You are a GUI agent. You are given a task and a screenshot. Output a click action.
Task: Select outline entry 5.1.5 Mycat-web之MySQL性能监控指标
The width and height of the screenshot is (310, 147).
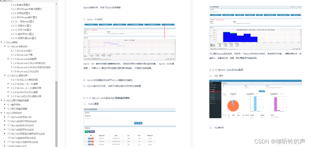(31, 67)
